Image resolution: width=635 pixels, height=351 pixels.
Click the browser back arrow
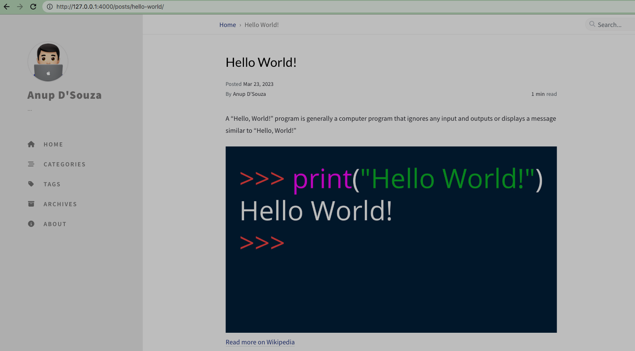pyautogui.click(x=7, y=7)
